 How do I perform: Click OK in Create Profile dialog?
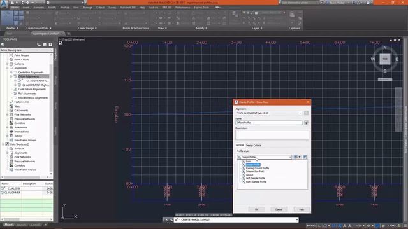click(256, 209)
